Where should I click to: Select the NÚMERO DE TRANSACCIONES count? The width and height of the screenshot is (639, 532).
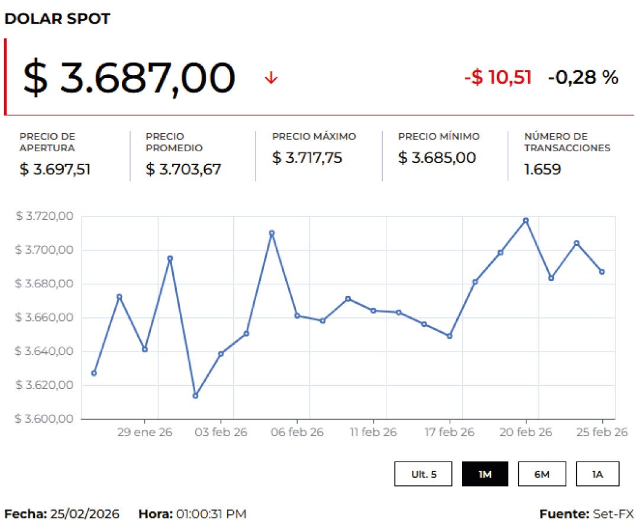pyautogui.click(x=537, y=171)
